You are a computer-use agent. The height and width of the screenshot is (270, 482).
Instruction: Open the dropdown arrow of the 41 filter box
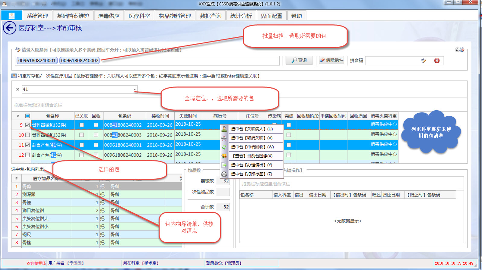[135, 89]
